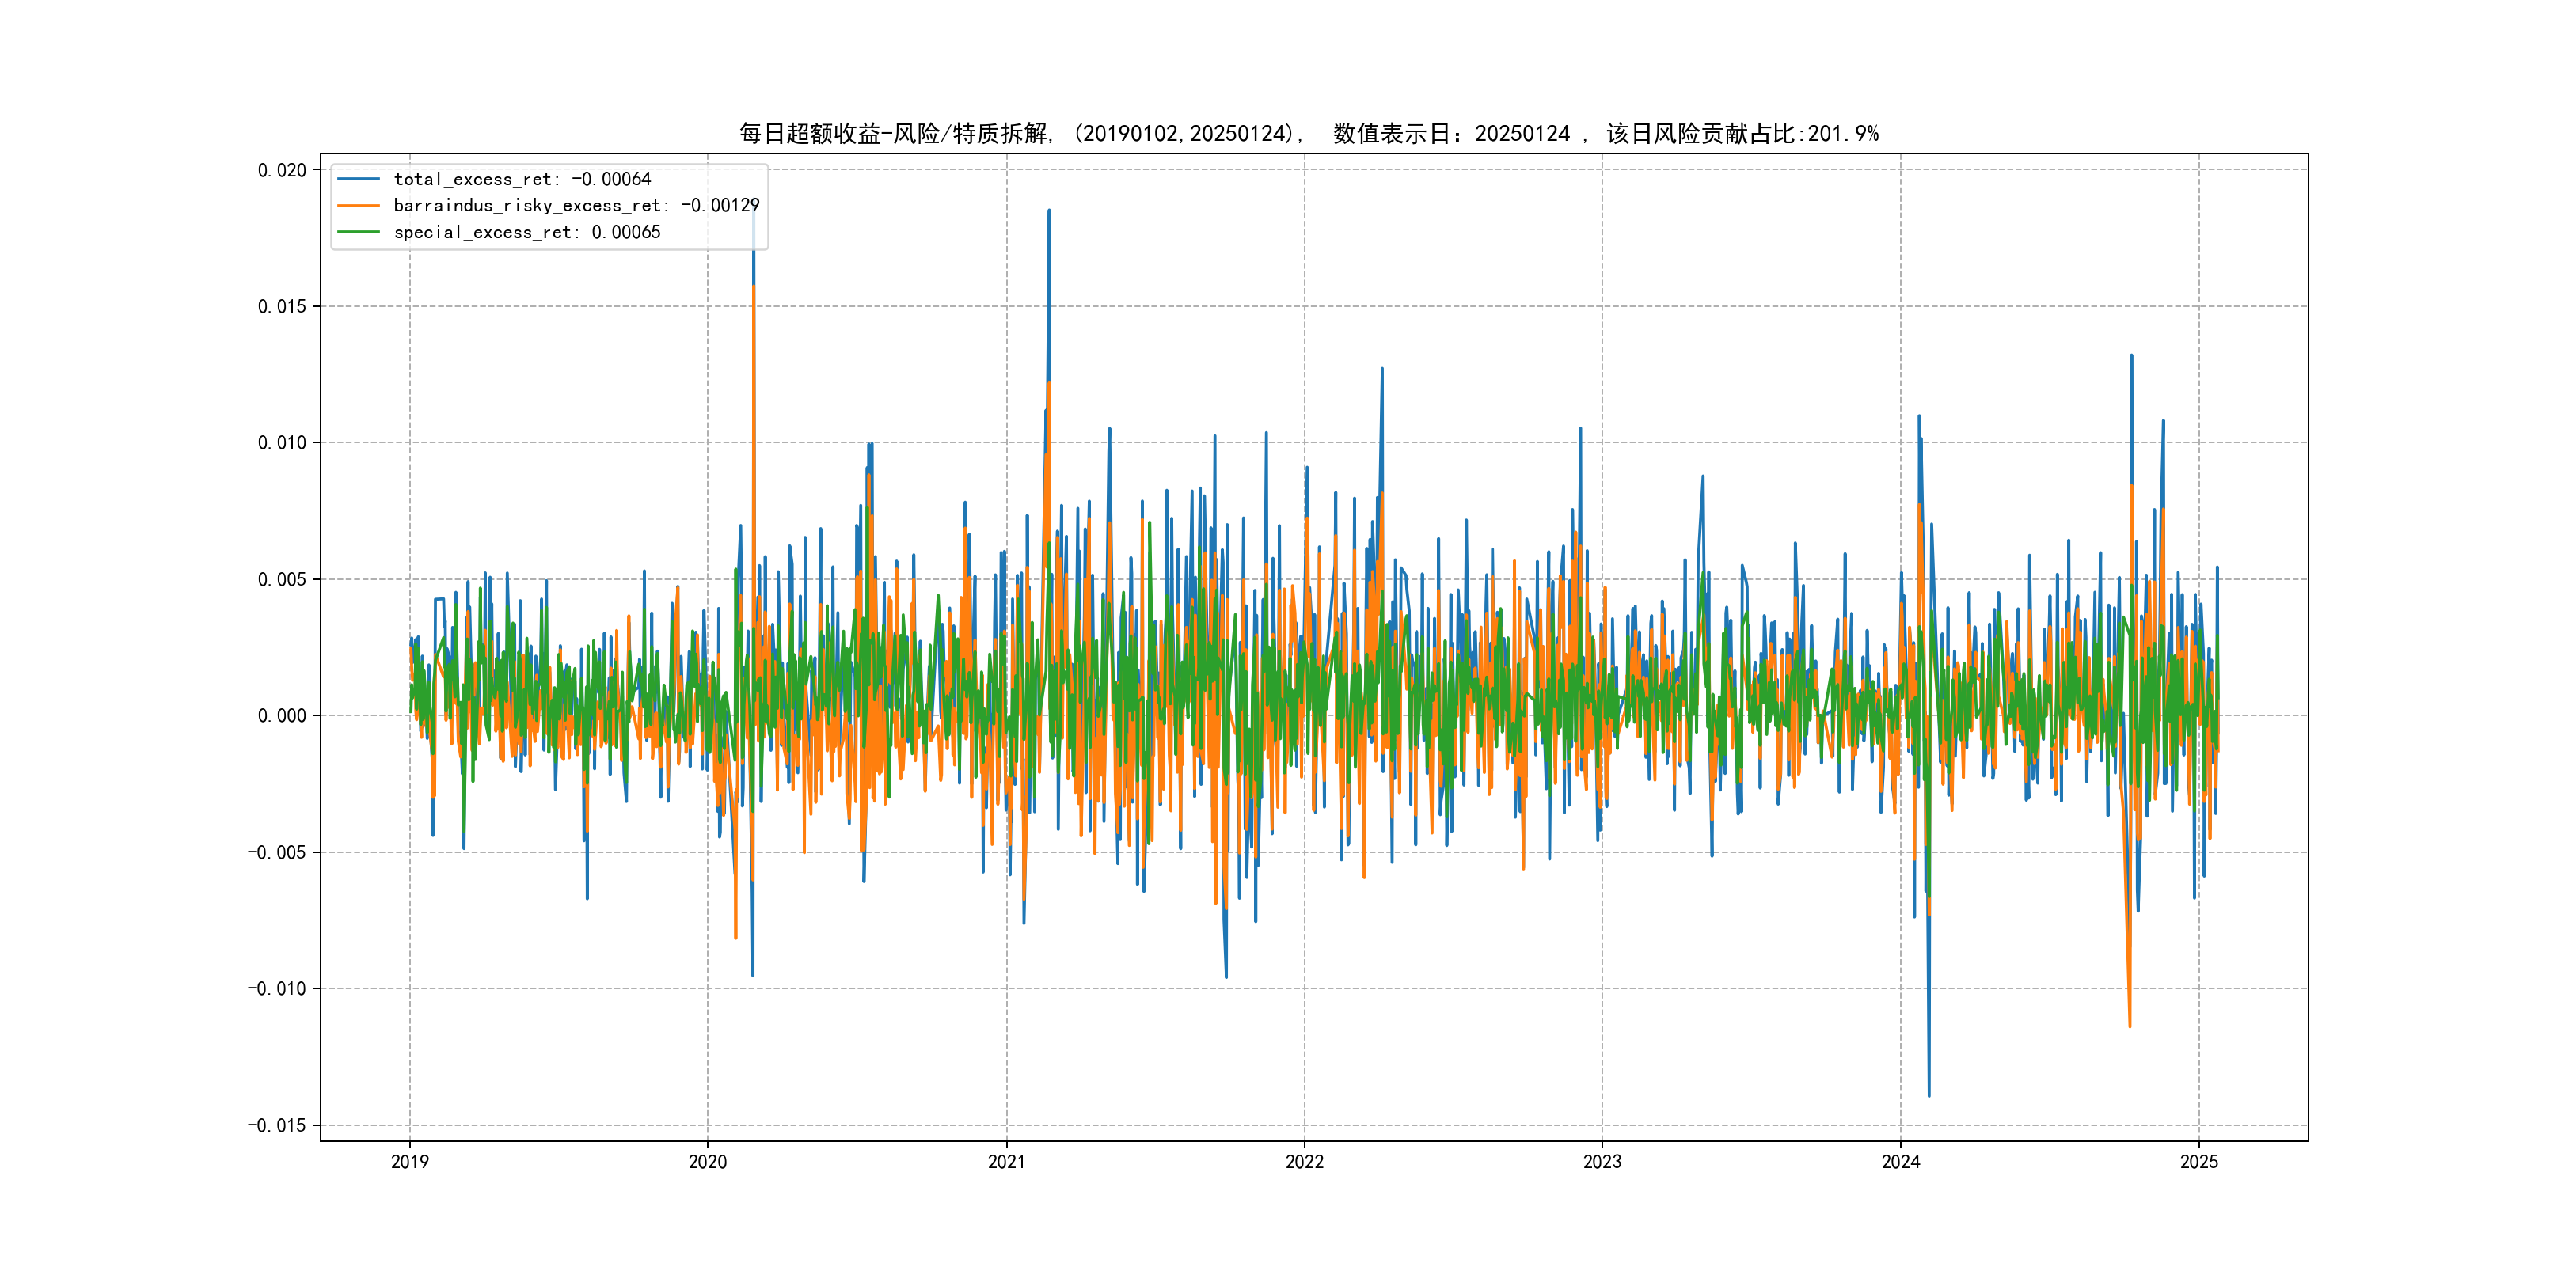Click the 2019 x-axis tick label
The width and height of the screenshot is (2565, 1282).
[x=409, y=1162]
